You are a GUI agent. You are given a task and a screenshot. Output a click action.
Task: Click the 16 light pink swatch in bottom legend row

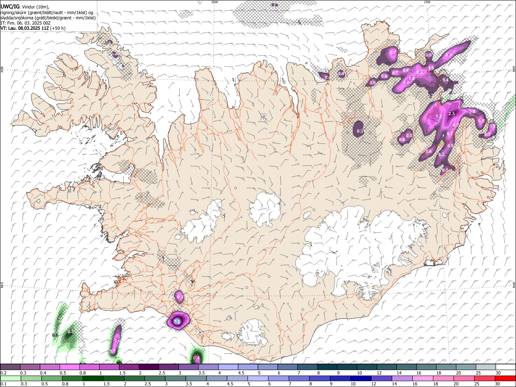point(422,379)
